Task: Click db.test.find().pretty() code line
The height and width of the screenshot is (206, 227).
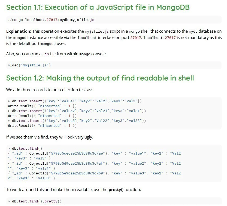Action: (x=35, y=201)
